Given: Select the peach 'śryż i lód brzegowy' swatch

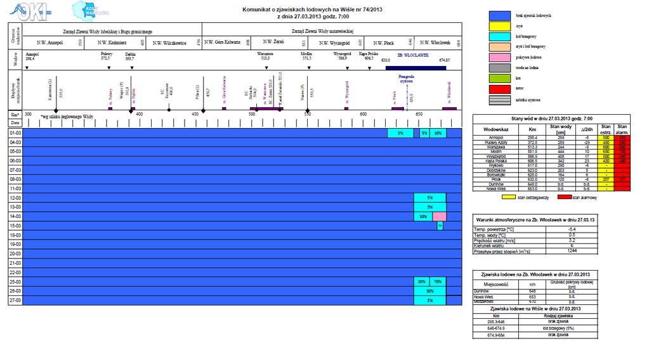Looking at the screenshot, I should click(x=499, y=47).
